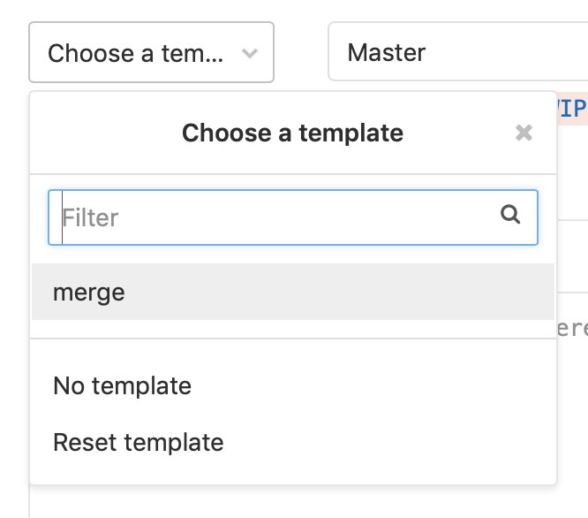This screenshot has height=518, width=588.
Task: Restore the original text using Reset template
Action: click(x=138, y=442)
